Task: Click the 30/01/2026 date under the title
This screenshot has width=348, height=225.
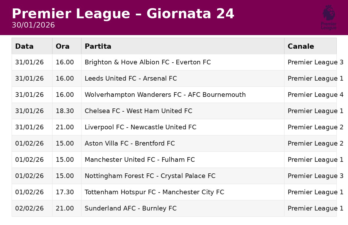Action: (x=33, y=25)
